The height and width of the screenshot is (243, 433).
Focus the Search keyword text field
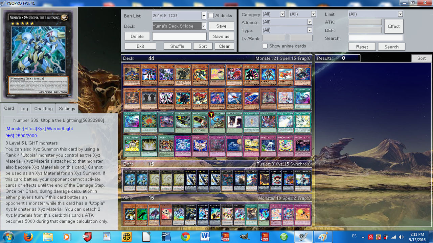376,38
